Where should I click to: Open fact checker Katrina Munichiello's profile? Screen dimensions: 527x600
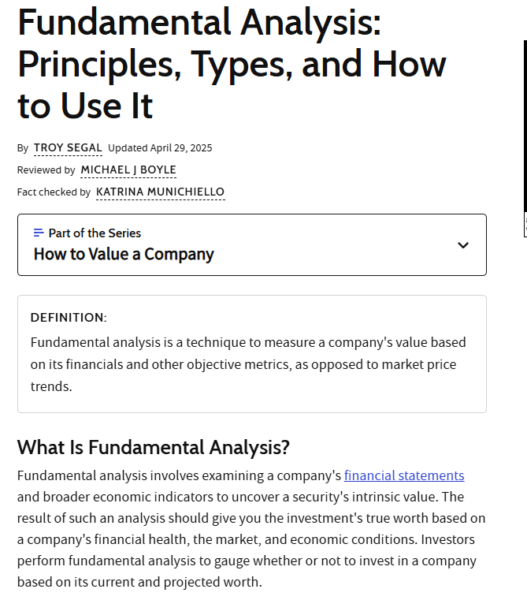160,192
